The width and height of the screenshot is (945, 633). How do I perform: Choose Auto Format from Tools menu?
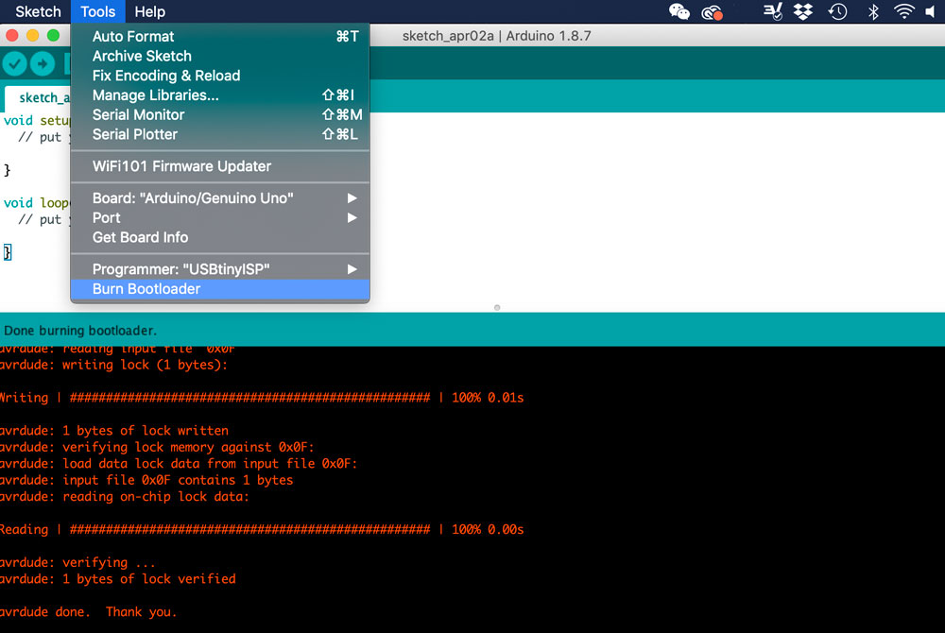pos(220,36)
